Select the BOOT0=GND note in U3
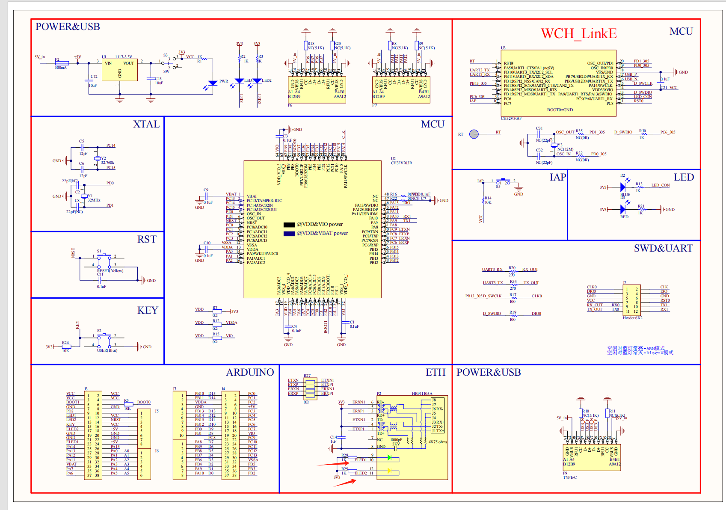 point(560,110)
